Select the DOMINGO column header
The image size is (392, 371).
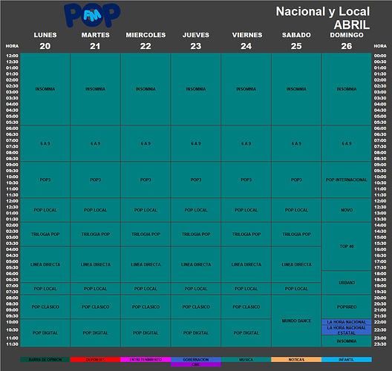(x=347, y=35)
